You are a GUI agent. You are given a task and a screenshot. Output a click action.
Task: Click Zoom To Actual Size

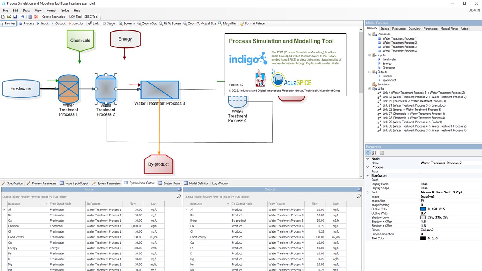coord(200,23)
